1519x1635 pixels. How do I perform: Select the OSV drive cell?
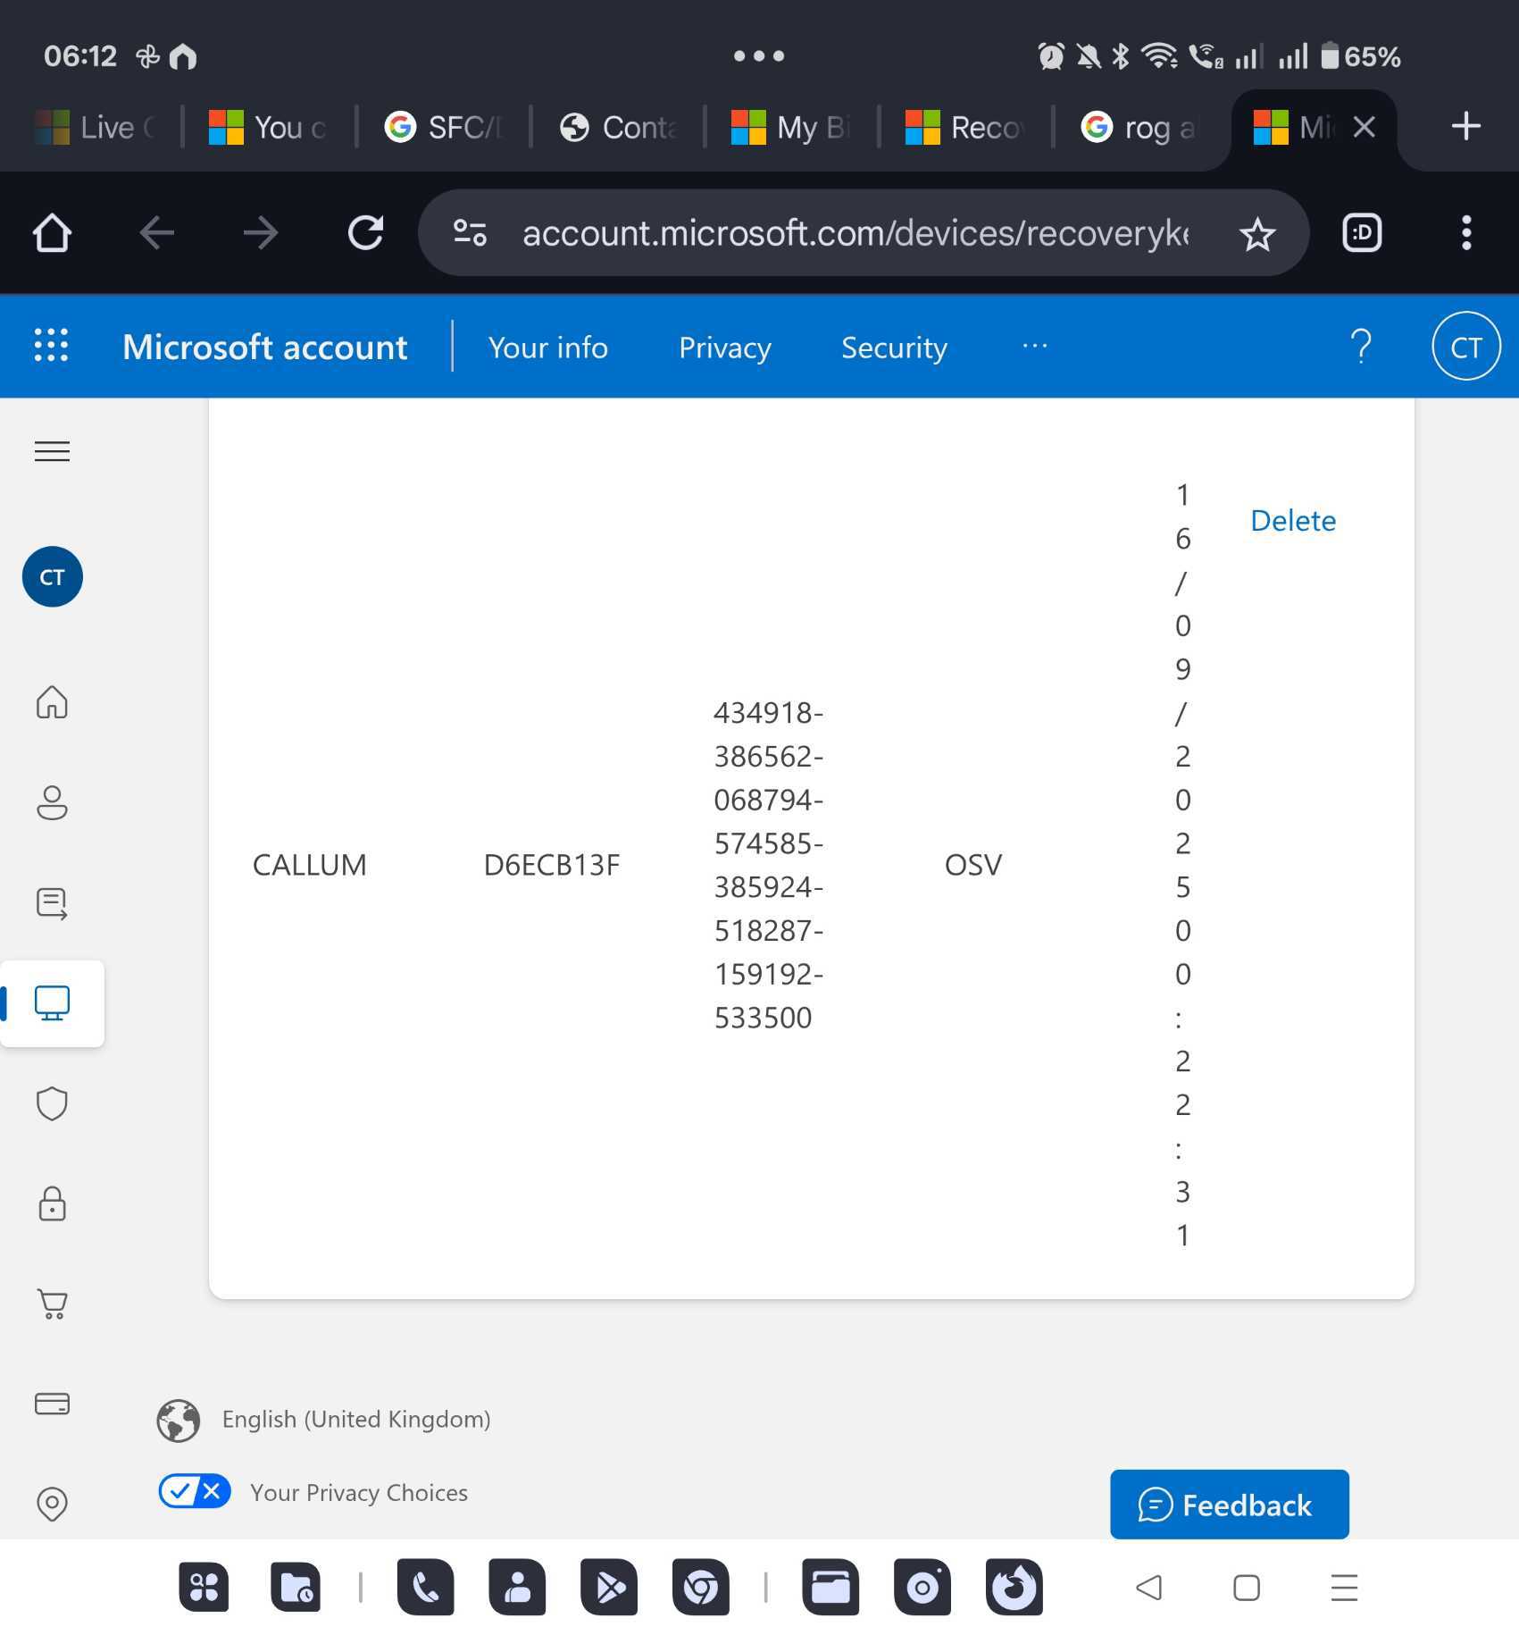[x=973, y=865]
